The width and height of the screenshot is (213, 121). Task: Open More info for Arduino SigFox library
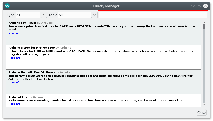(14, 58)
